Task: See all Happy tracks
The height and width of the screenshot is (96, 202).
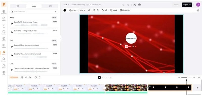Action: [54, 17]
